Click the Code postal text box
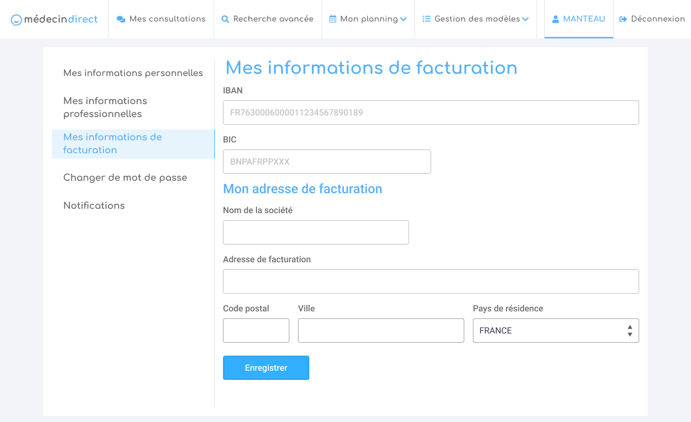This screenshot has width=691, height=422. point(256,330)
